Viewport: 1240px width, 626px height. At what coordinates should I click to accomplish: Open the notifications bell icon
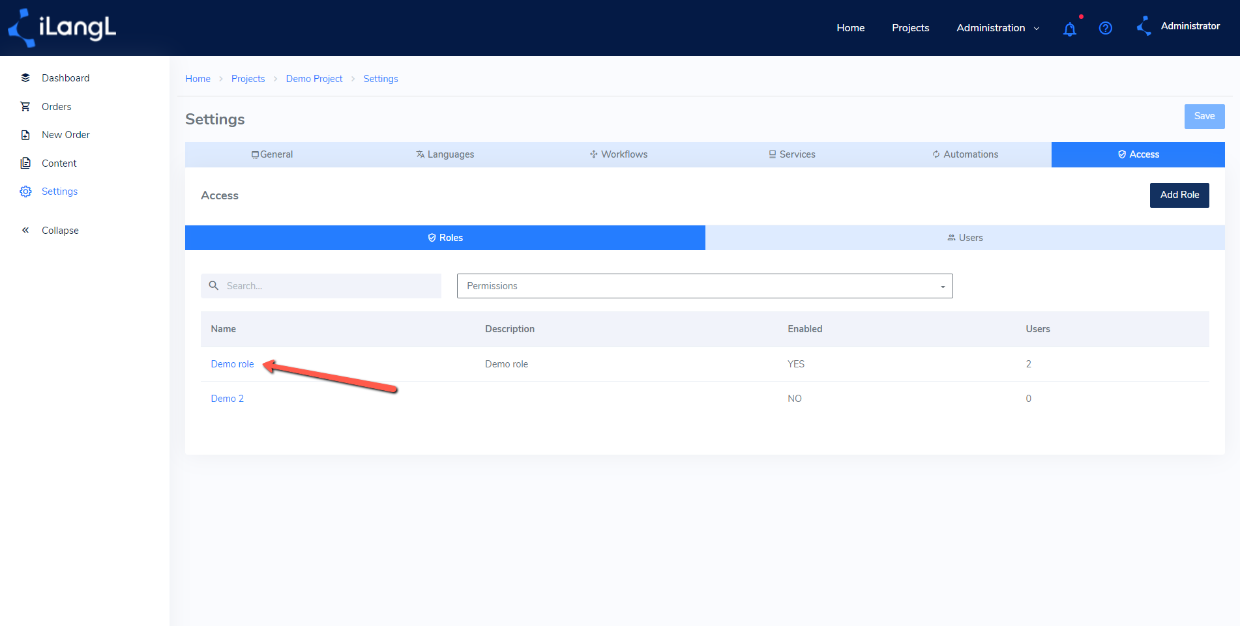[1070, 28]
